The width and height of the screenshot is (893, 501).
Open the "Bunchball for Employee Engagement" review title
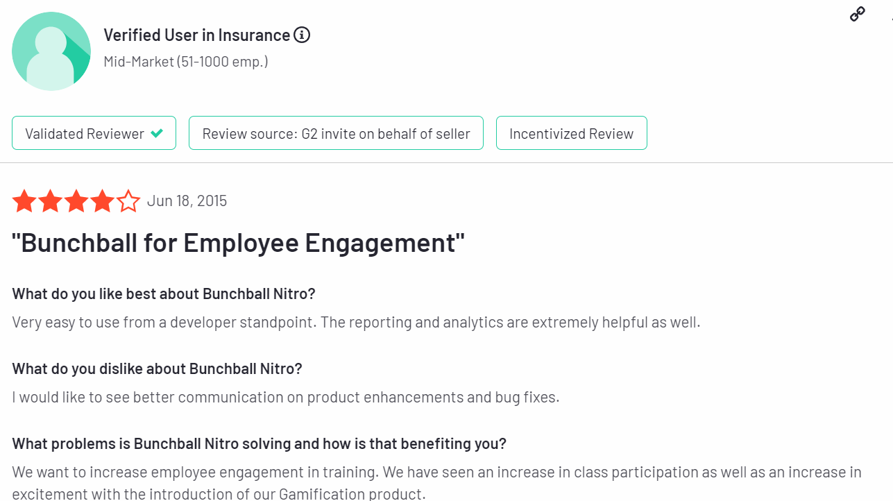pos(238,243)
